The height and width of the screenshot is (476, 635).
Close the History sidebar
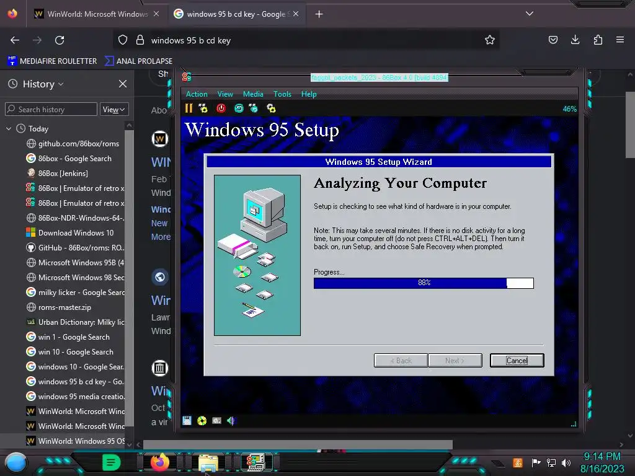click(x=123, y=84)
